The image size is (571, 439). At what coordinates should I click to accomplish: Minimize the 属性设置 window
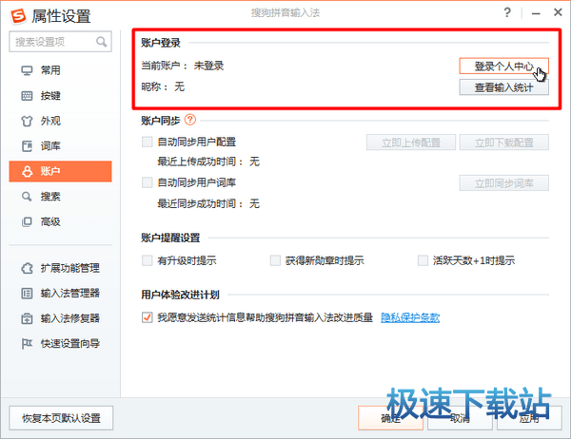[x=536, y=13]
